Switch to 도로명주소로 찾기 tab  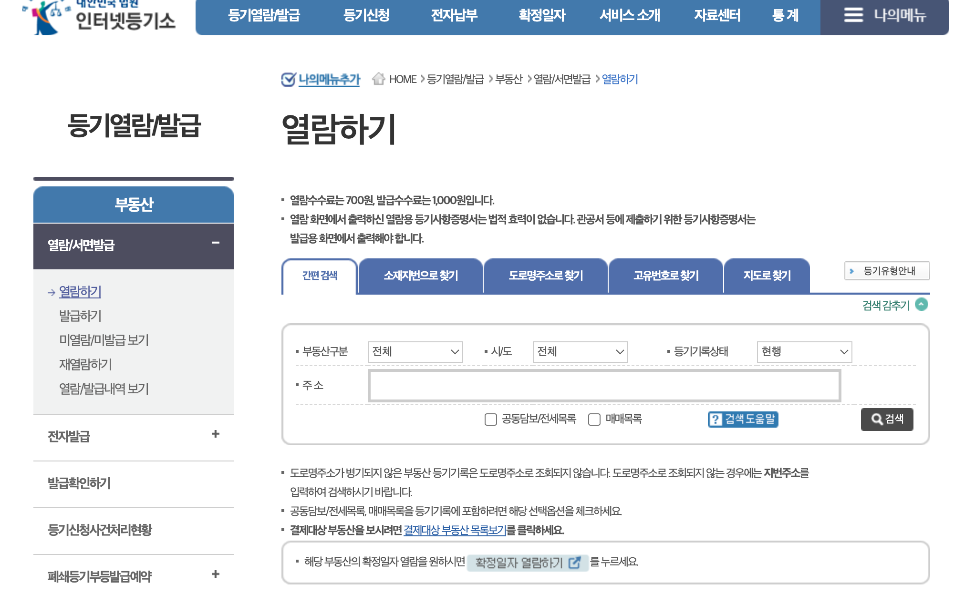(x=545, y=276)
